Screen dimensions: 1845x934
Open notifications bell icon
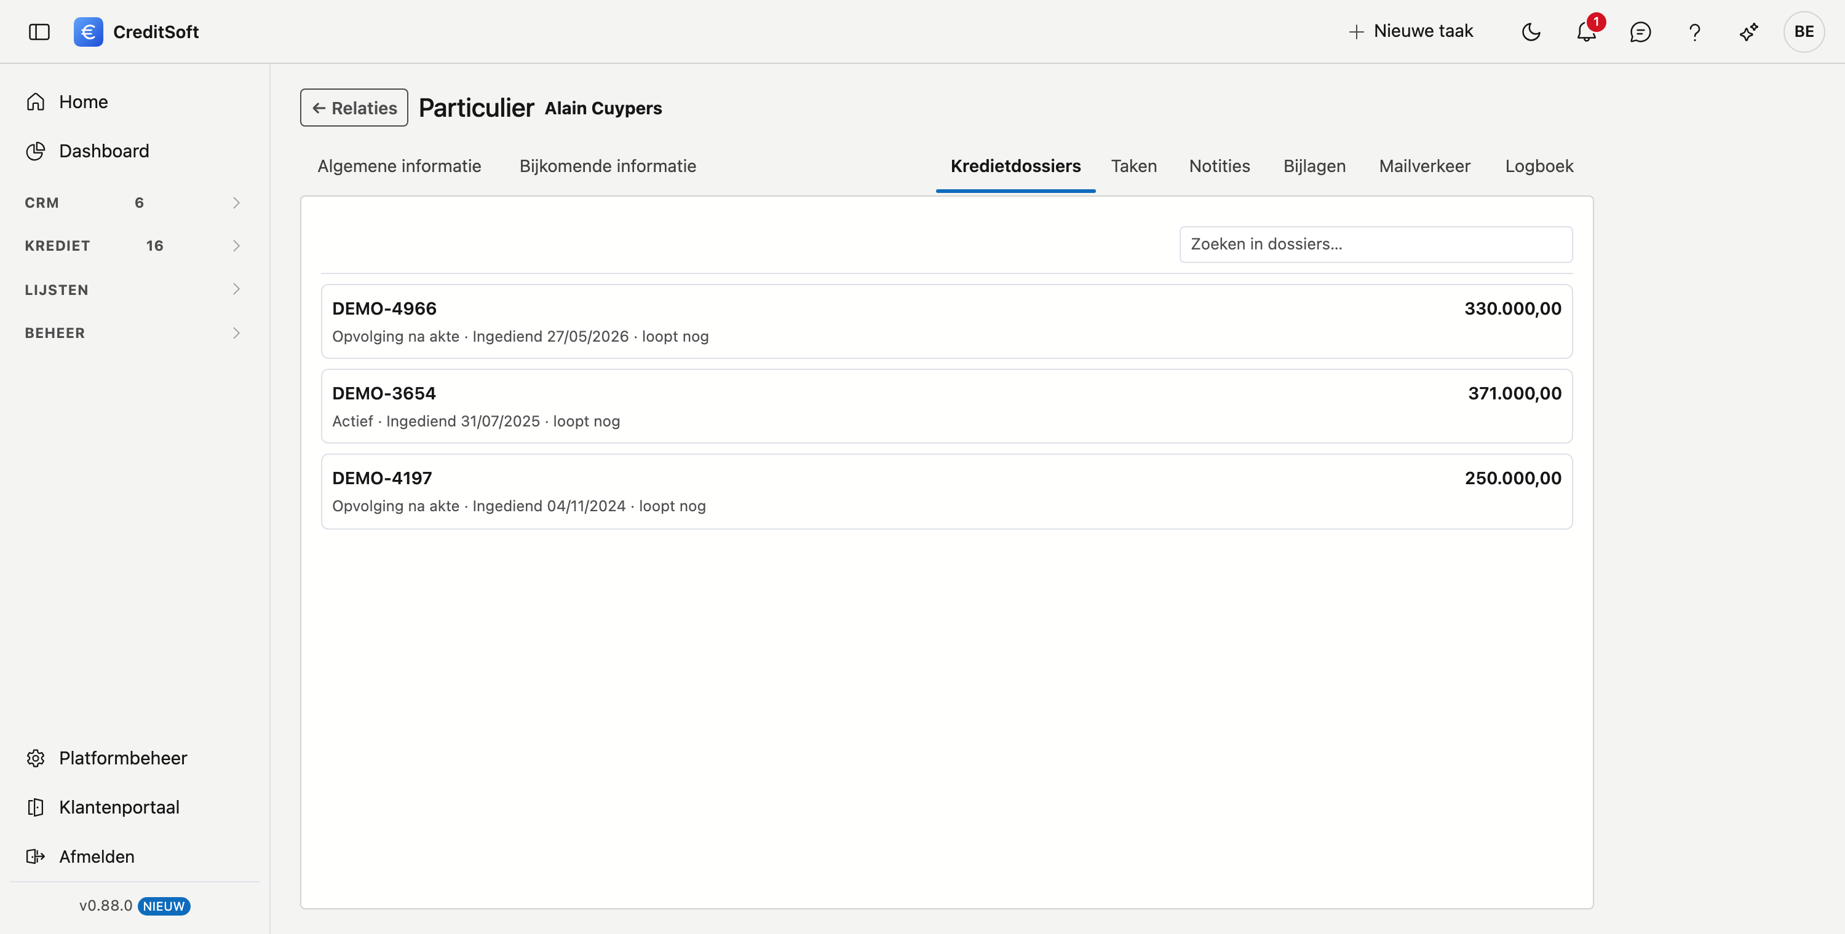click(1585, 31)
